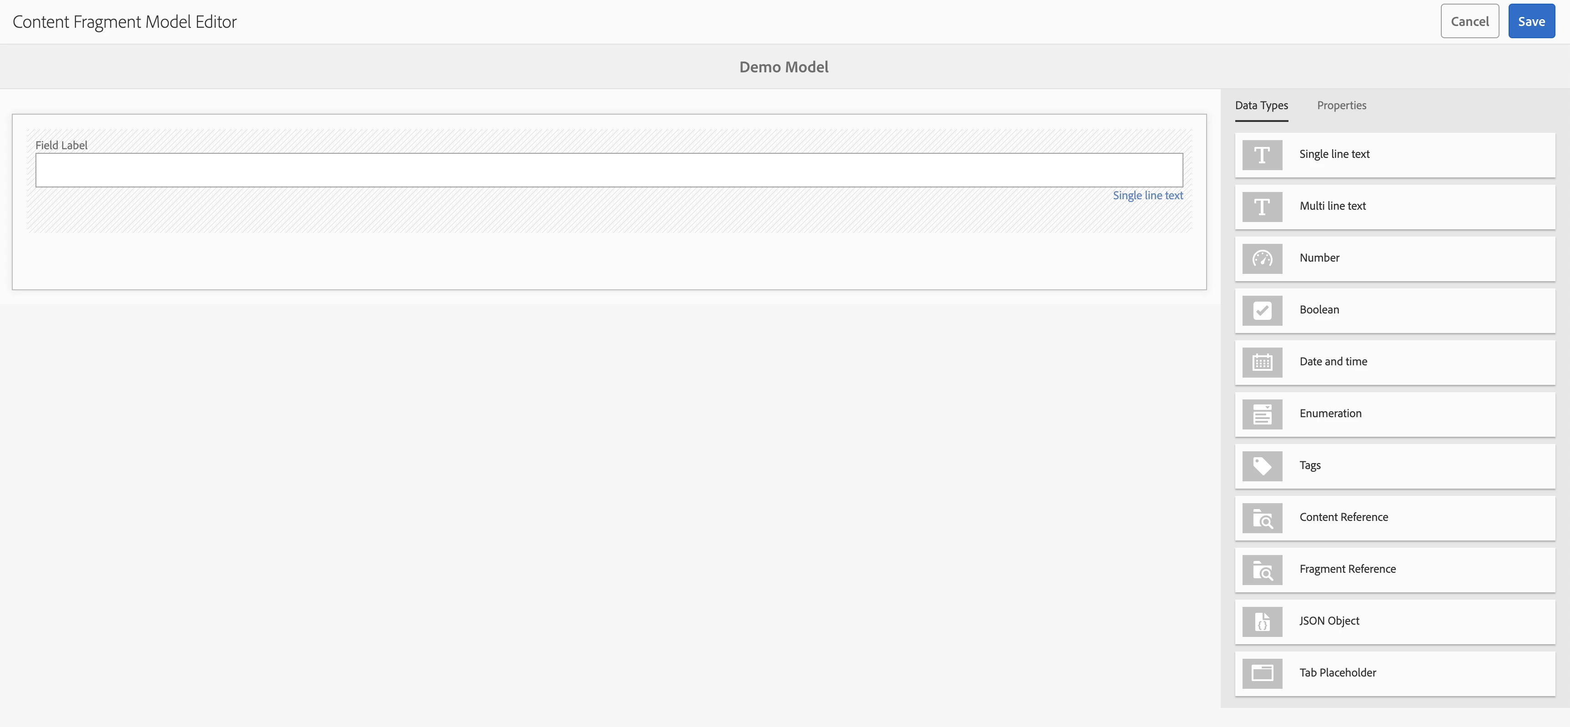1570x727 pixels.
Task: Click the Single line text field type link
Action: pos(1147,195)
